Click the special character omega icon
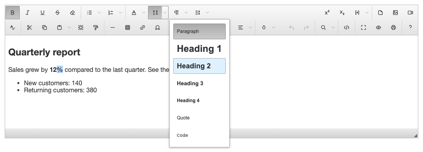Viewport: 423px width, 152px height. pos(158,27)
